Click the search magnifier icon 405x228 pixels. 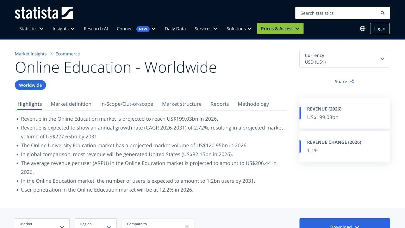[x=383, y=13]
